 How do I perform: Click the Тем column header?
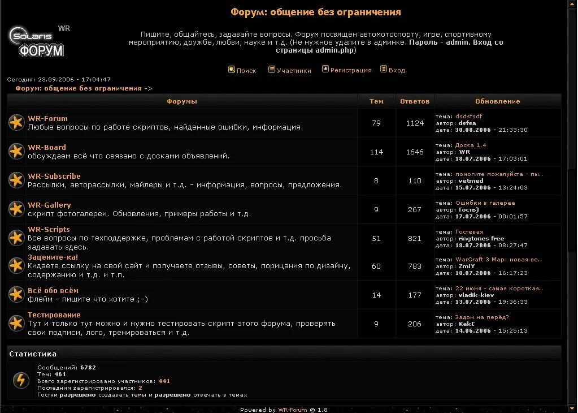[x=376, y=101]
